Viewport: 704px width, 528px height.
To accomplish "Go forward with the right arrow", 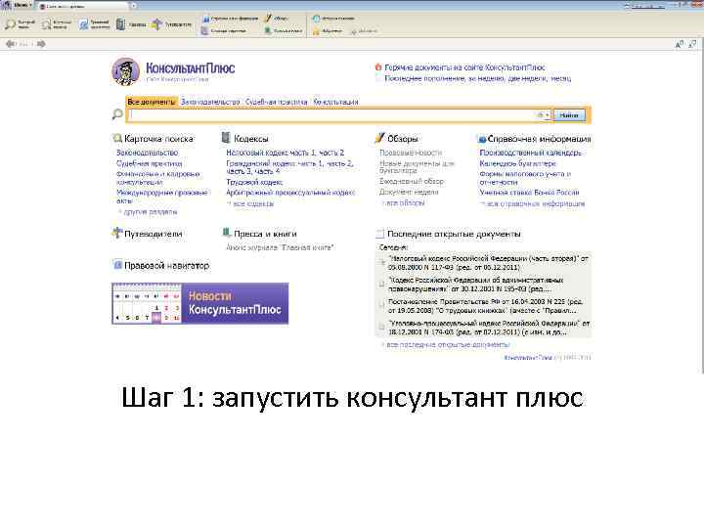I will pos(41,44).
